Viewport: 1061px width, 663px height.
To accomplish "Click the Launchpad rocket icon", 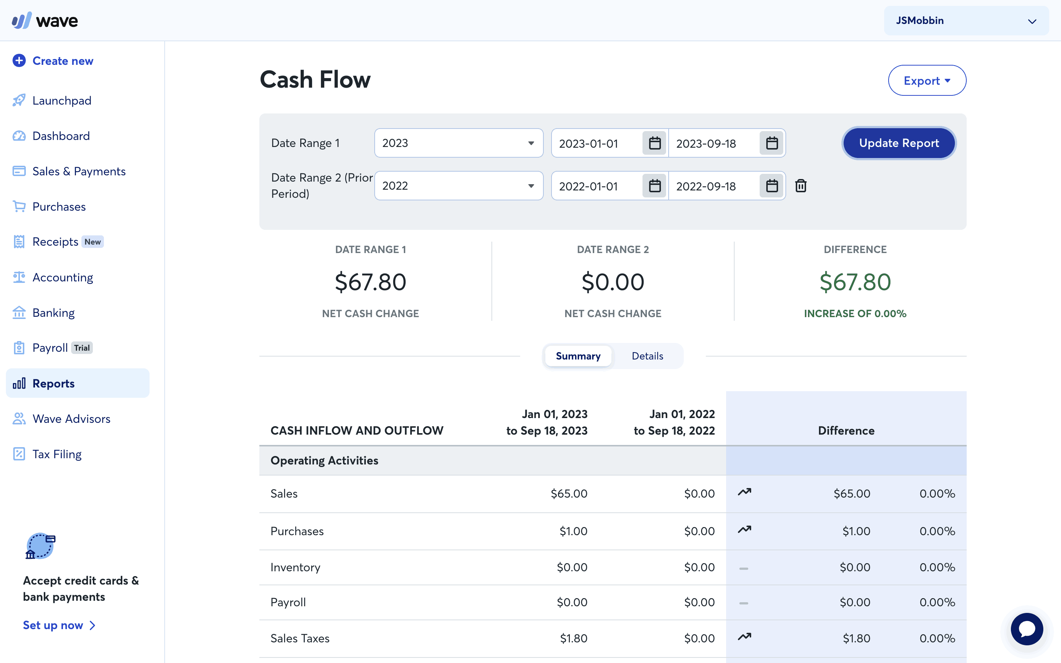I will [x=19, y=101].
